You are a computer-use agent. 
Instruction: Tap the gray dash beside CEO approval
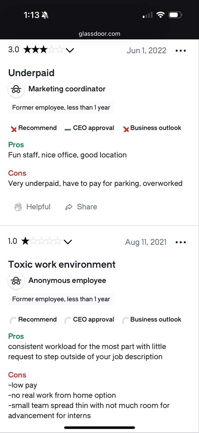pos(68,129)
